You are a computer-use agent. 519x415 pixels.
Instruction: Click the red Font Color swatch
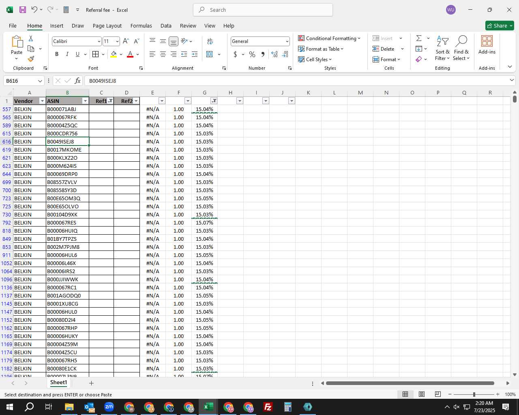(130, 54)
